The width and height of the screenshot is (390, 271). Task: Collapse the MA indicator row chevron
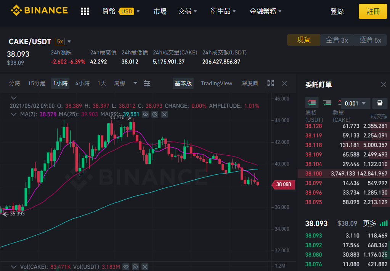pyautogui.click(x=14, y=115)
